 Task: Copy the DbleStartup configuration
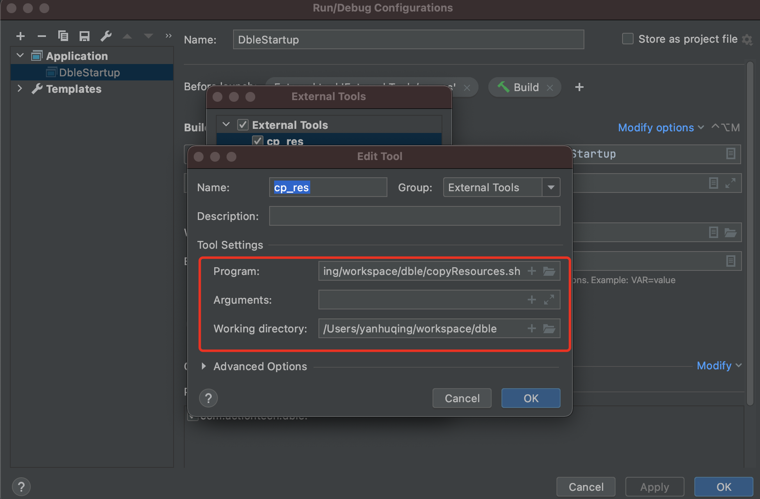tap(63, 36)
